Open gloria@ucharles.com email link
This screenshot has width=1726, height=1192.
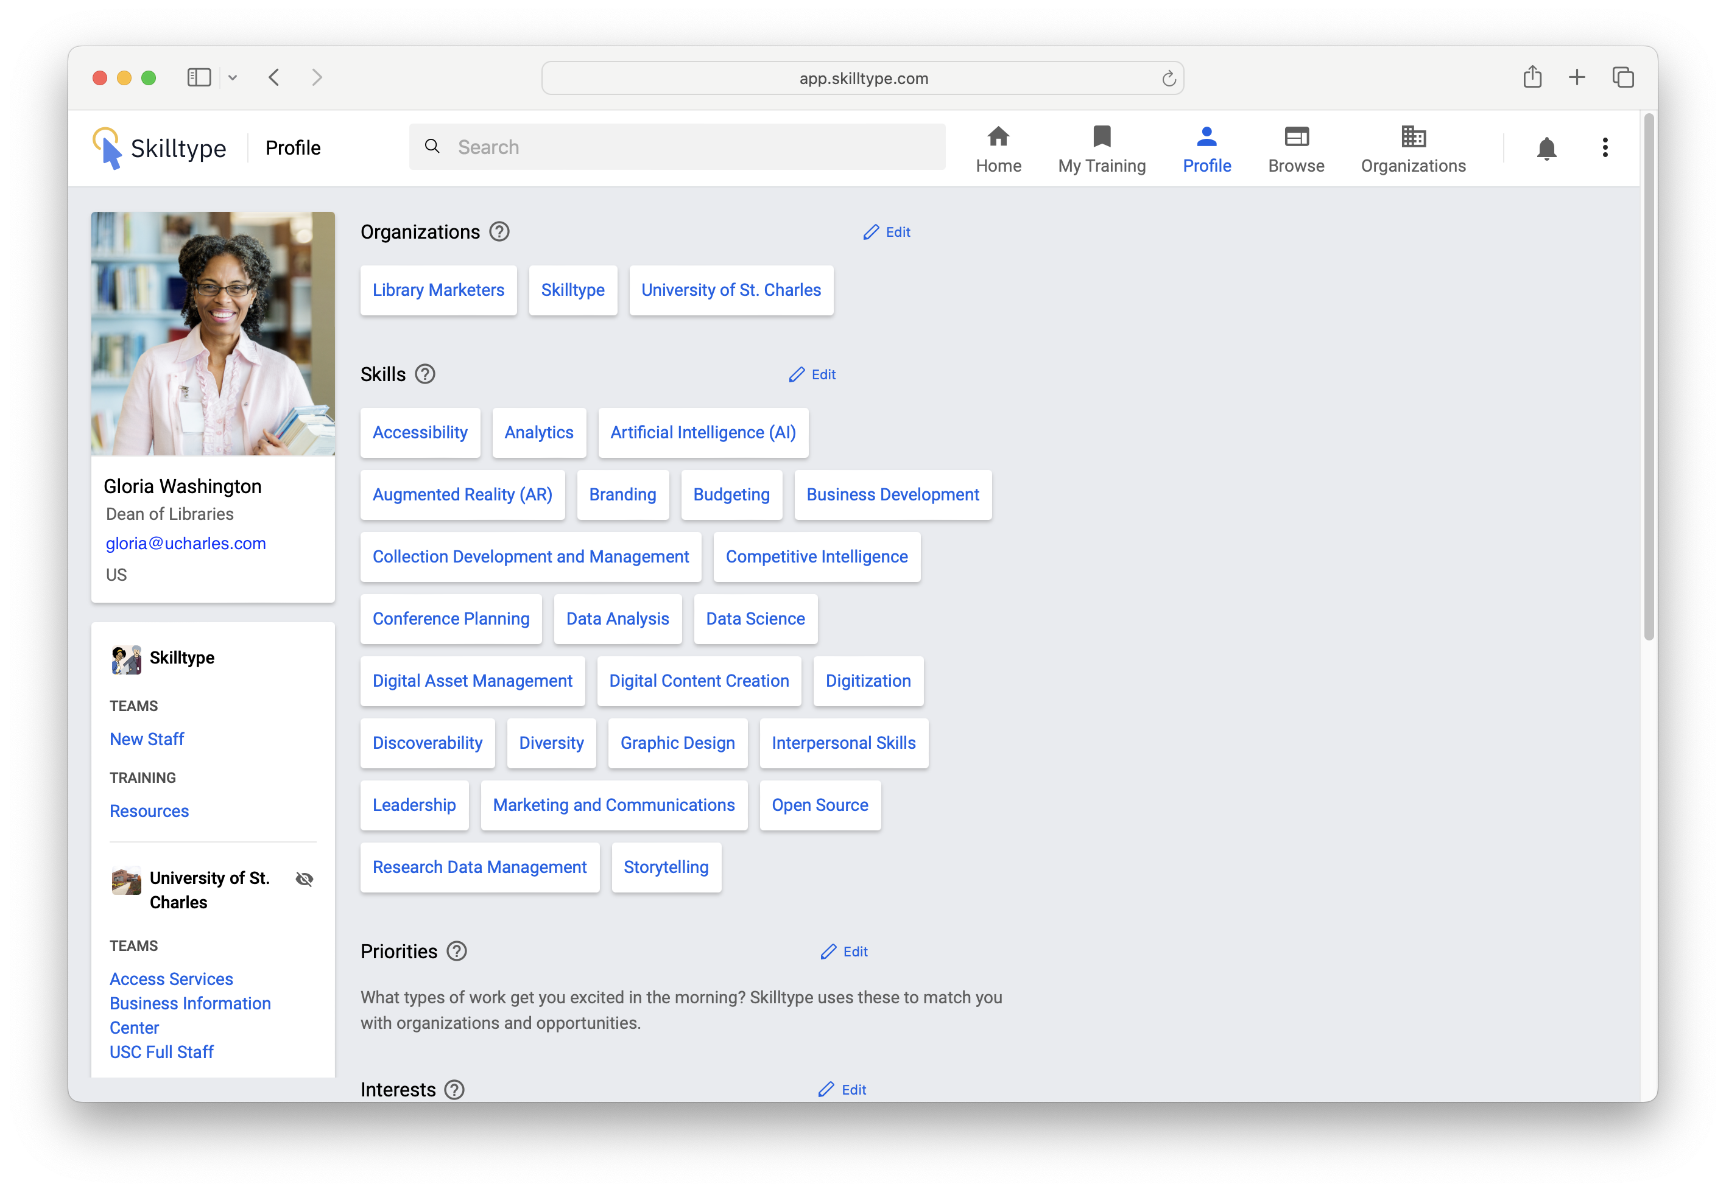(x=185, y=544)
